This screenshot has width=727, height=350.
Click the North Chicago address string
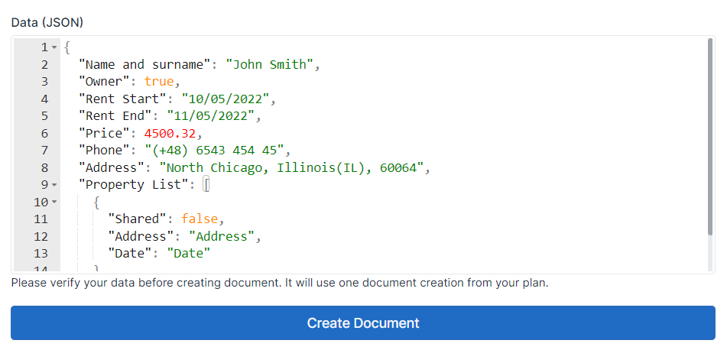290,167
